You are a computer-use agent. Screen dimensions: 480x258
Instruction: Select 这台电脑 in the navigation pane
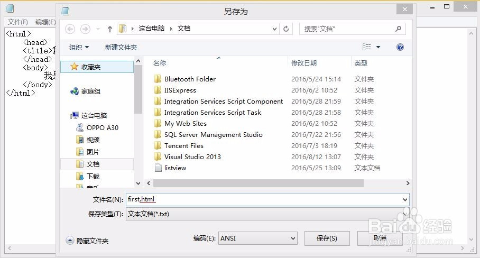pos(94,115)
